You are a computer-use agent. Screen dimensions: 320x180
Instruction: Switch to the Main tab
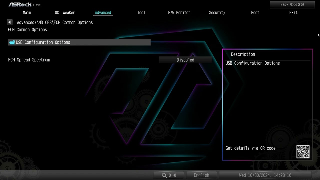click(27, 12)
